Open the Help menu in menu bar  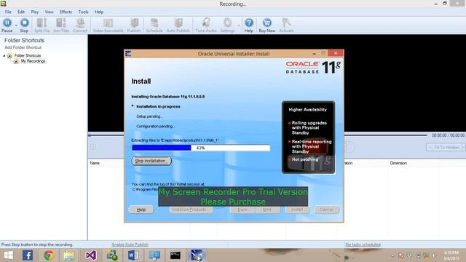pos(99,12)
